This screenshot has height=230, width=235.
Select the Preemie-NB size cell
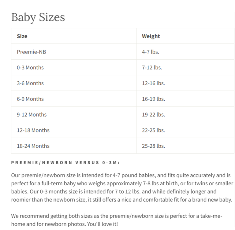[x=32, y=52]
